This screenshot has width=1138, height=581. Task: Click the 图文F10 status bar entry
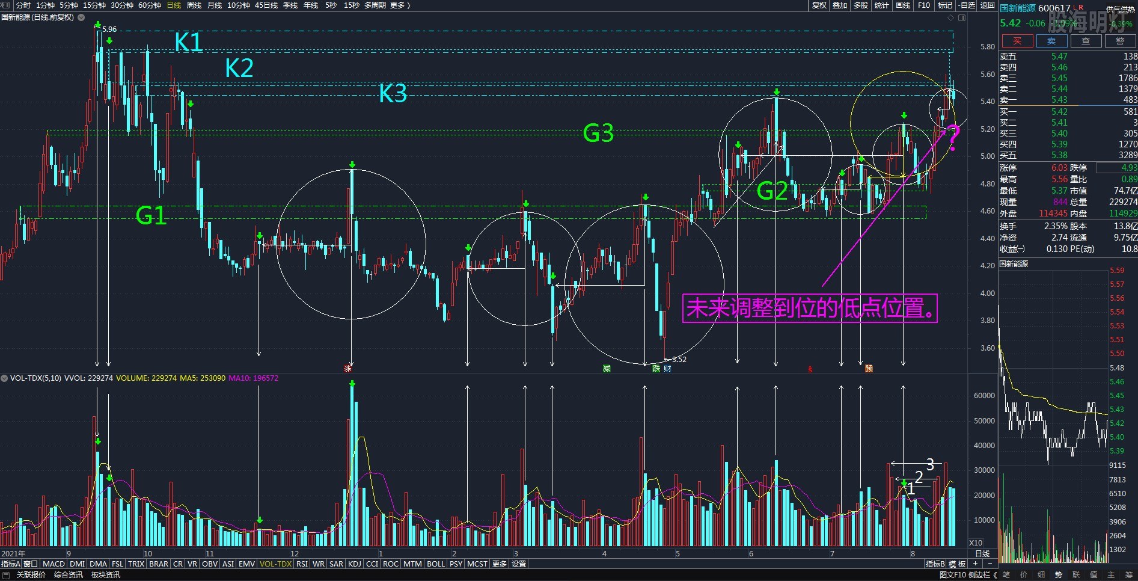[x=953, y=575]
